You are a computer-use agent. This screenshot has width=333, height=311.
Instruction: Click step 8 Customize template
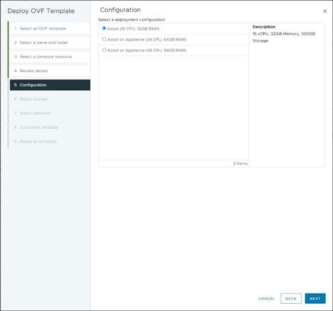tap(50, 128)
